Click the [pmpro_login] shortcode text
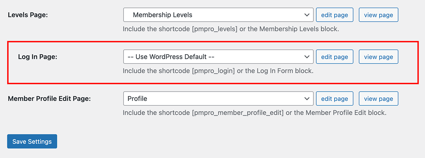Screen dimensions: 425x158 click(x=213, y=71)
